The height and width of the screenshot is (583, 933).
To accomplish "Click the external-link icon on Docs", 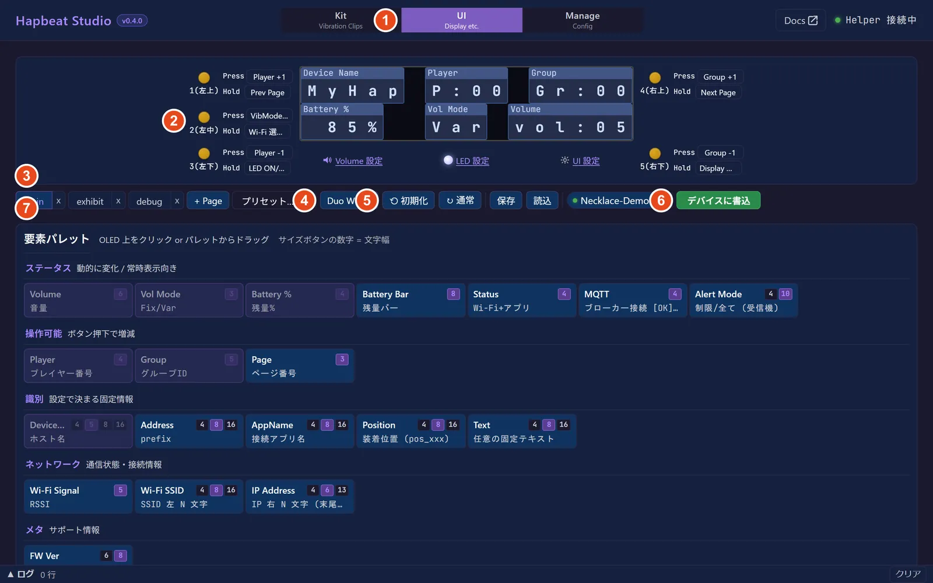I will [813, 20].
